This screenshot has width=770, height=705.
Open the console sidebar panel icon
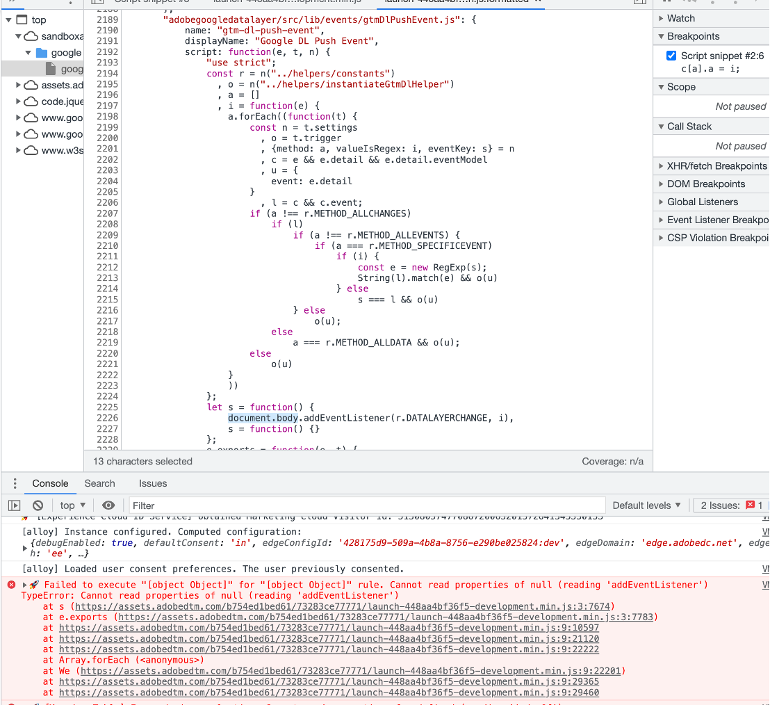[15, 505]
